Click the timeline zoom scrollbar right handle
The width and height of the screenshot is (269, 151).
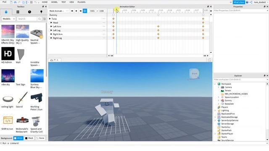205,56
